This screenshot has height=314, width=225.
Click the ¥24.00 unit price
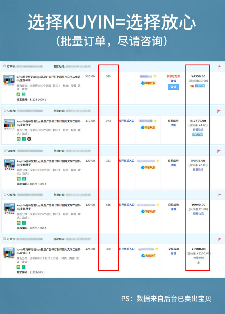point(90,249)
